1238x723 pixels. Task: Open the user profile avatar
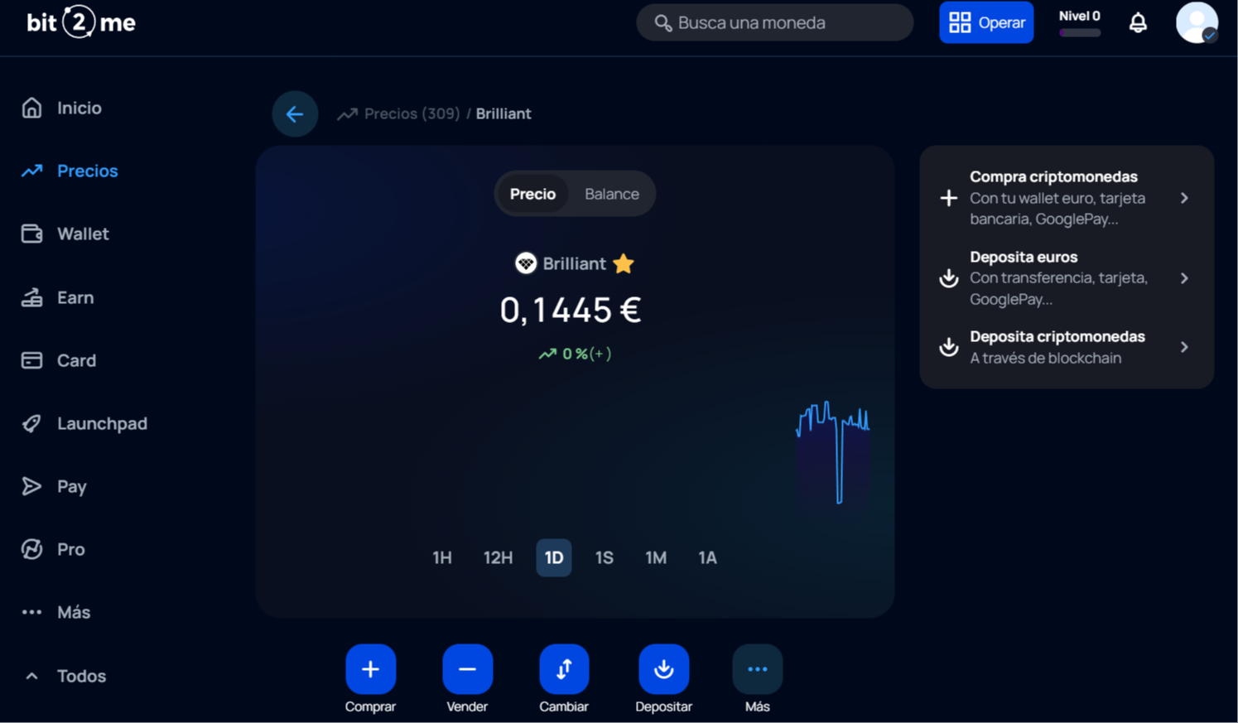click(1197, 22)
